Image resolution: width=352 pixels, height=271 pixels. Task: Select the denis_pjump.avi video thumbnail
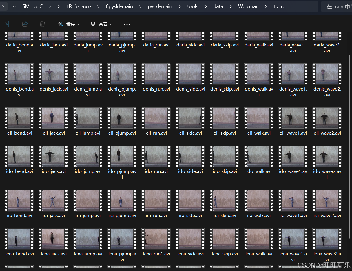(x=122, y=74)
